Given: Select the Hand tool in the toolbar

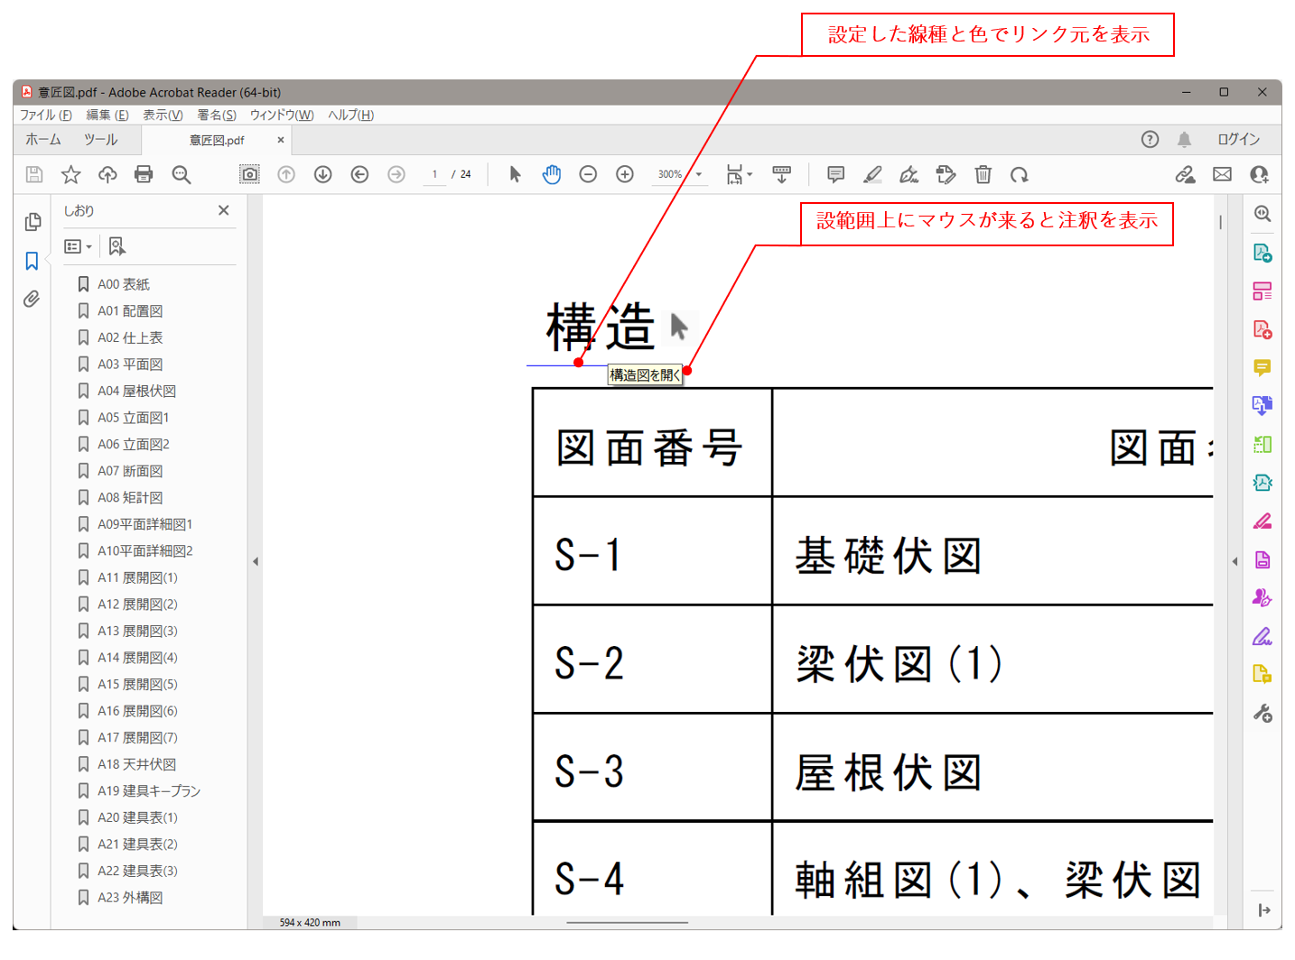Looking at the screenshot, I should (552, 174).
